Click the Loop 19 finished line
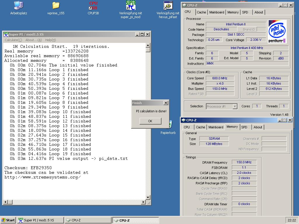Image resolution: width=299 pixels, height=224 pixels. pyautogui.click(x=50, y=154)
